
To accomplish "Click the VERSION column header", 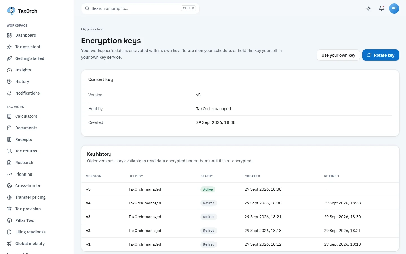I will pos(94,176).
